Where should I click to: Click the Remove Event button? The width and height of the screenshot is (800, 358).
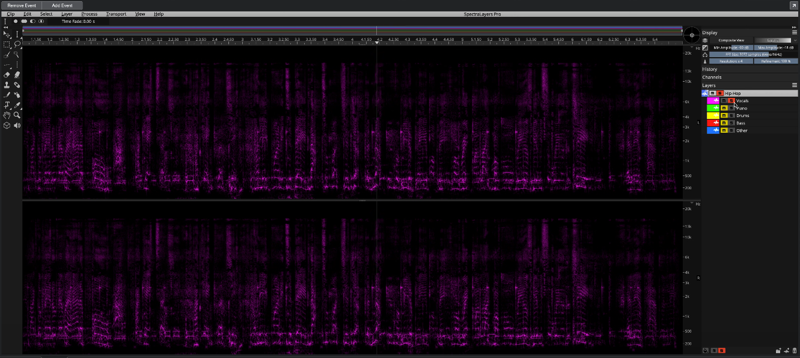pyautogui.click(x=22, y=5)
